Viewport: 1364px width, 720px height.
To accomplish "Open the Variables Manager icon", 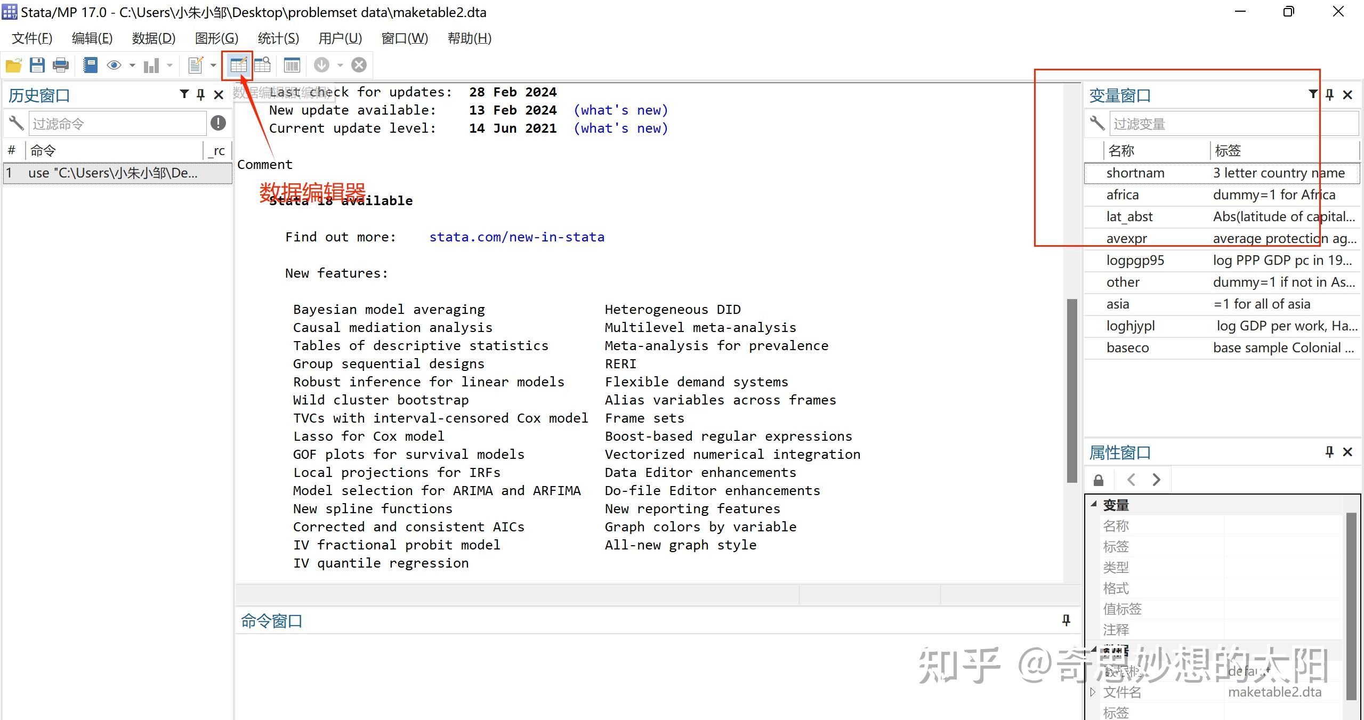I will pos(292,66).
